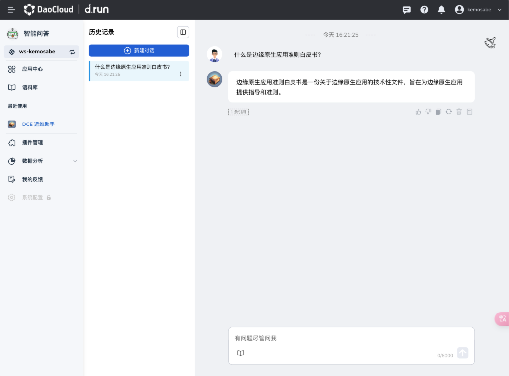This screenshot has height=376, width=509.
Task: Click the 插件管理 puzzle icon
Action: [x=12, y=143]
